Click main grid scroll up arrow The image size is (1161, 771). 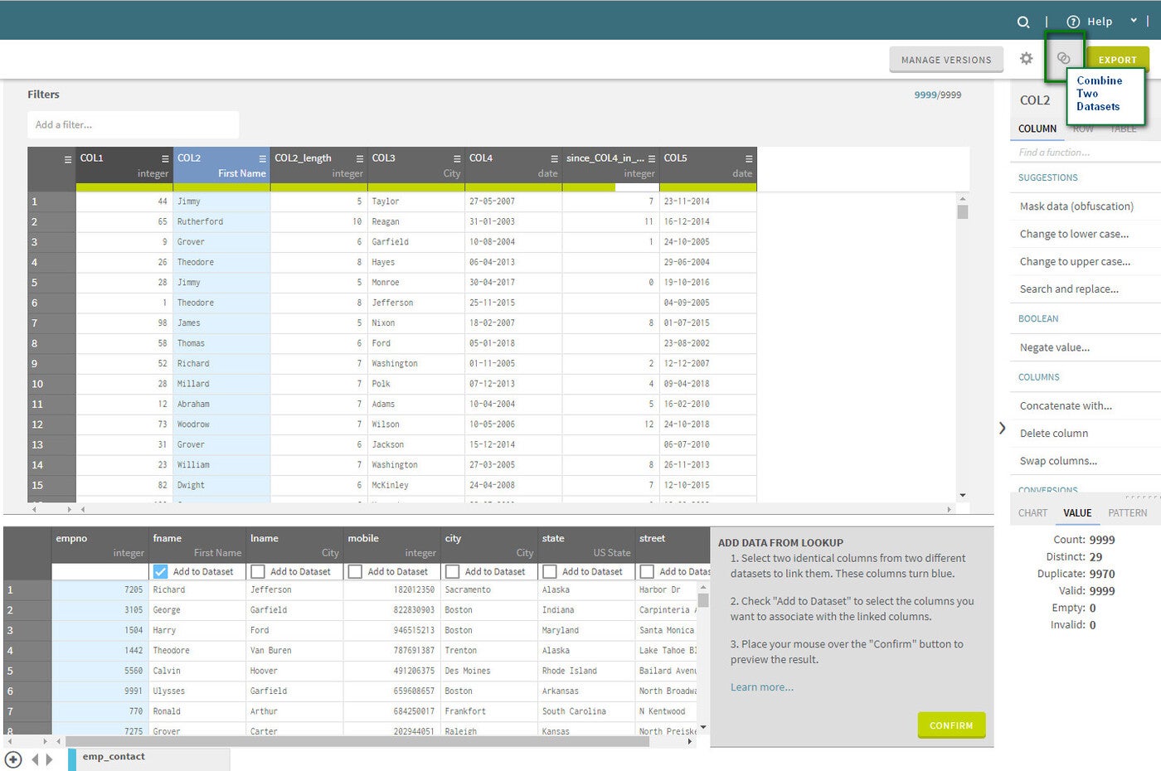(x=963, y=199)
